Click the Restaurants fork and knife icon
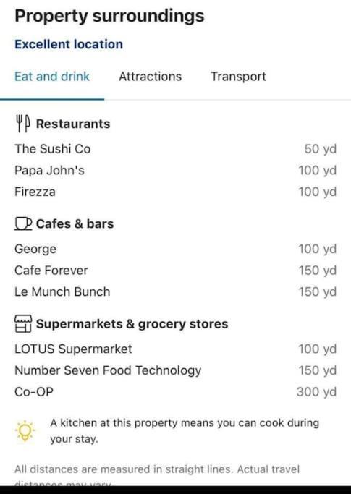351x494 pixels. (x=22, y=124)
